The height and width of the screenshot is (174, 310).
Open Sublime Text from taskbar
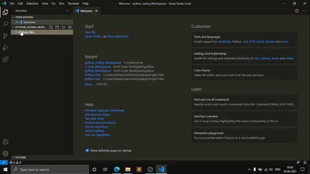click(x=139, y=169)
